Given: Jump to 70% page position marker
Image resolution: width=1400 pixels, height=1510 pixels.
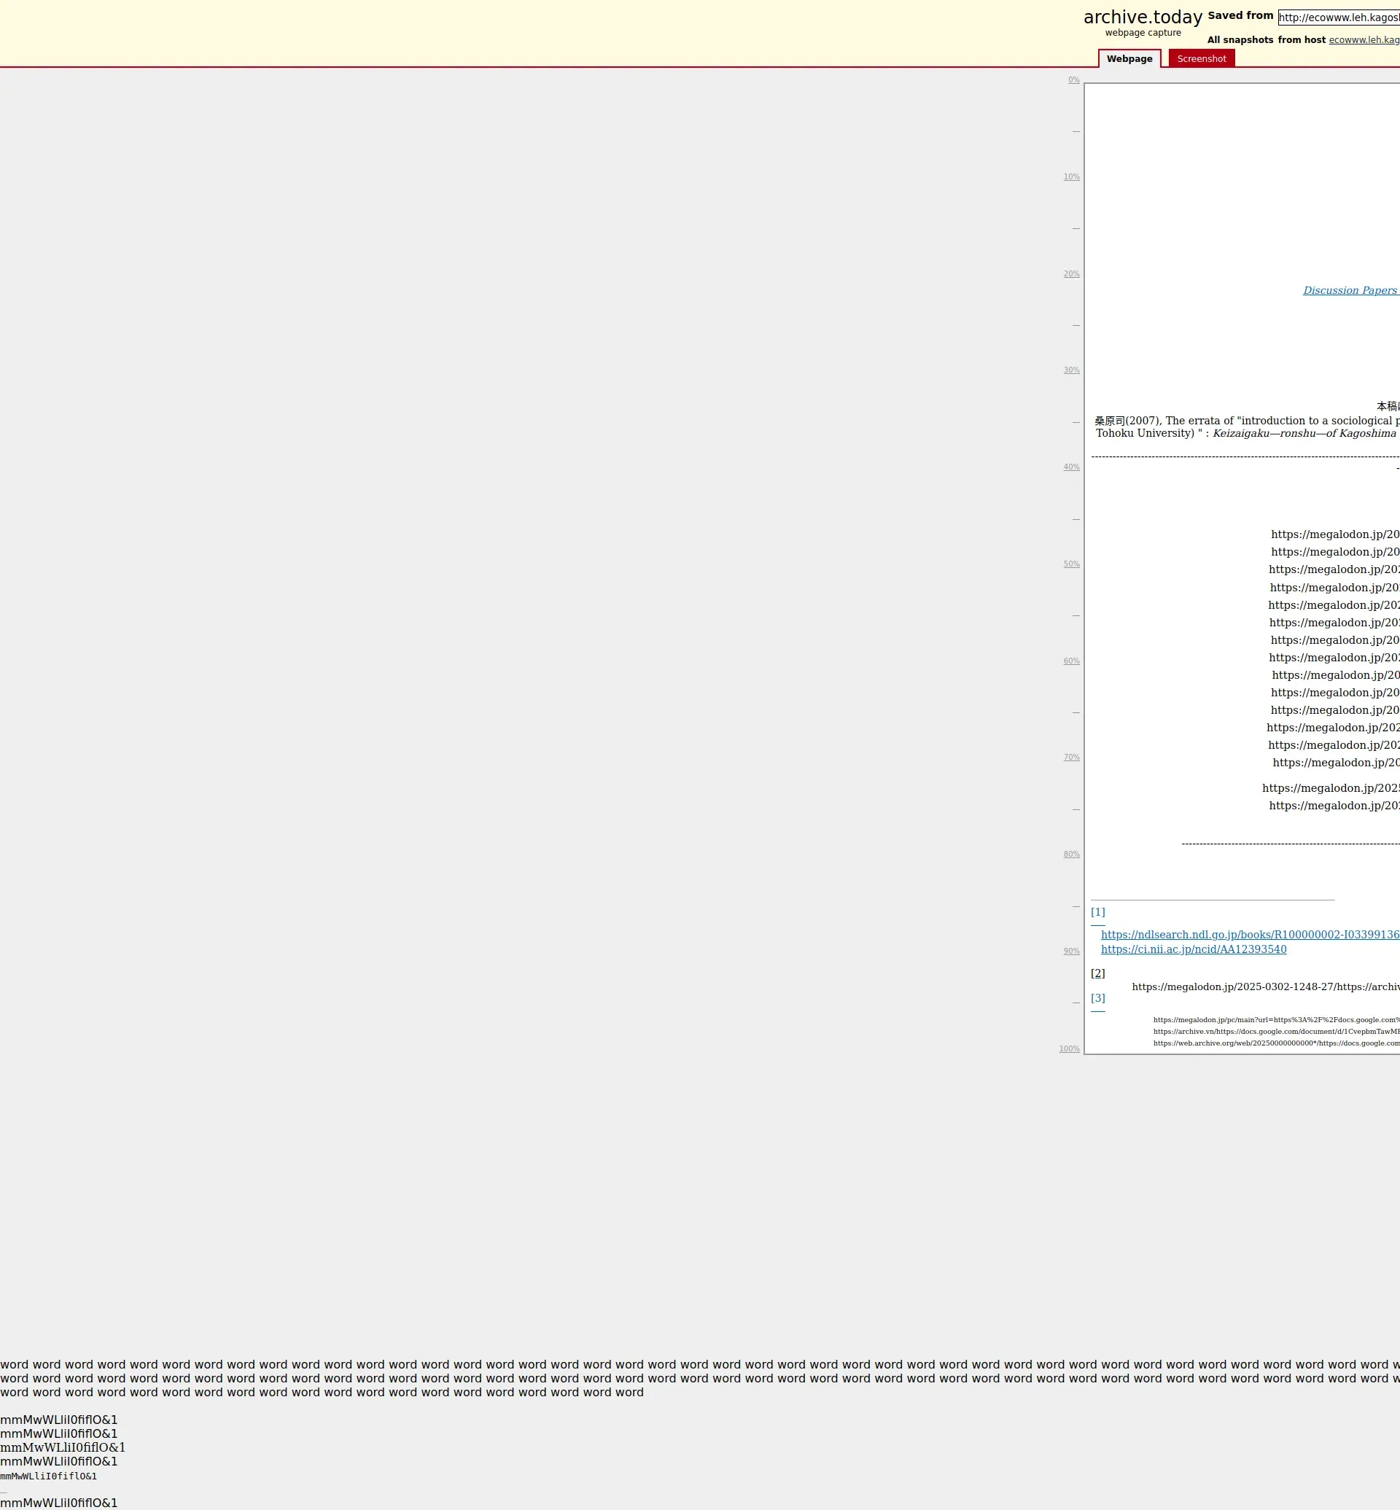Looking at the screenshot, I should coord(1071,758).
